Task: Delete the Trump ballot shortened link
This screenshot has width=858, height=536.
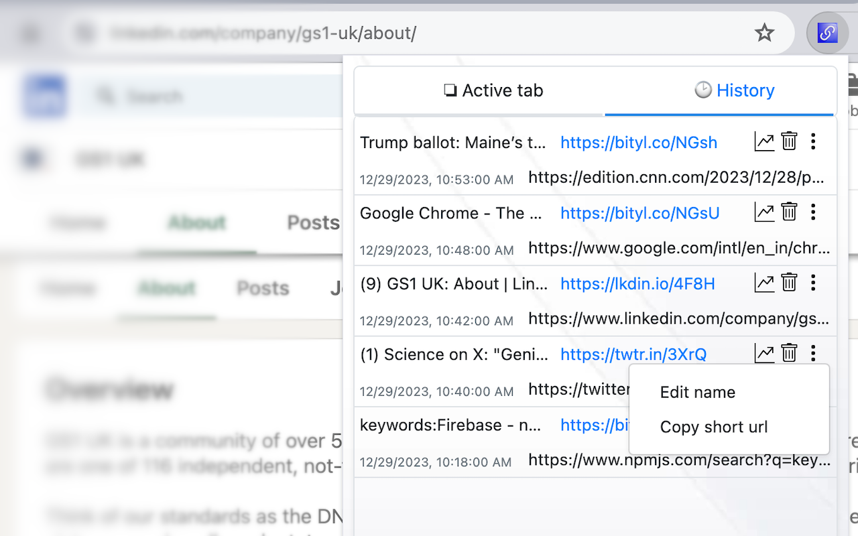Action: click(789, 141)
